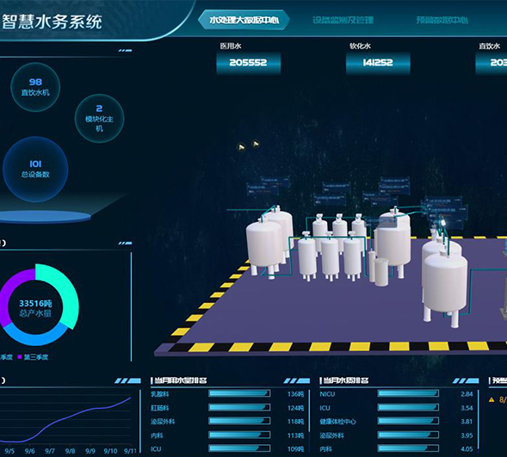This screenshot has width=507, height=457.
Task: Open the 设备监测及管理 tab
Action: tap(343, 20)
